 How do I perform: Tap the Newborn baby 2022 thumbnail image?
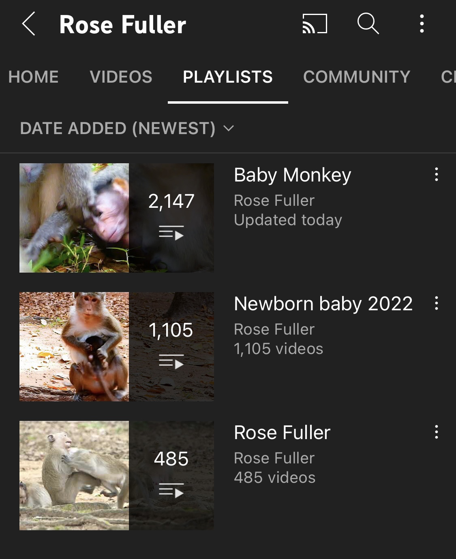(75, 347)
